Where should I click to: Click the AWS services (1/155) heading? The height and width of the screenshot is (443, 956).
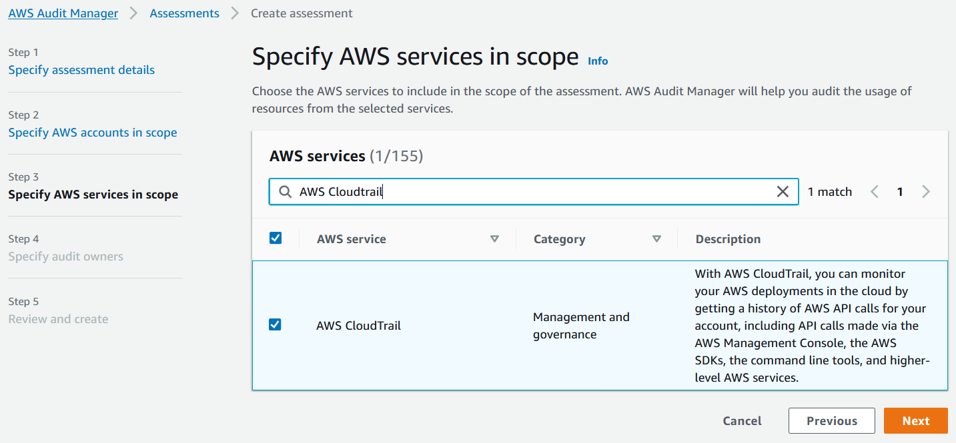346,157
